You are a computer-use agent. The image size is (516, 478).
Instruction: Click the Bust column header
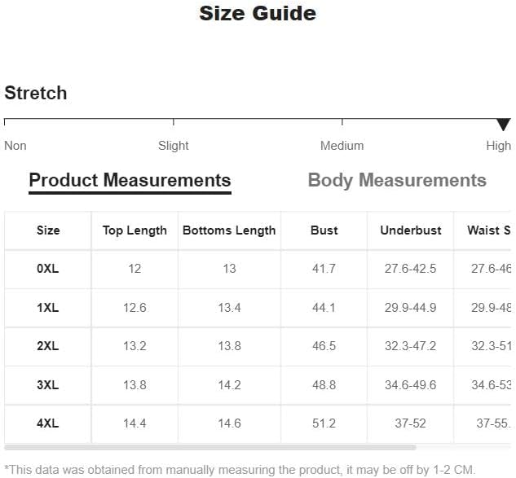(324, 230)
